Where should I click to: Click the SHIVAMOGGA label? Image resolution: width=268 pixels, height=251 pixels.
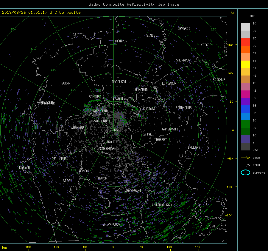(111, 224)
